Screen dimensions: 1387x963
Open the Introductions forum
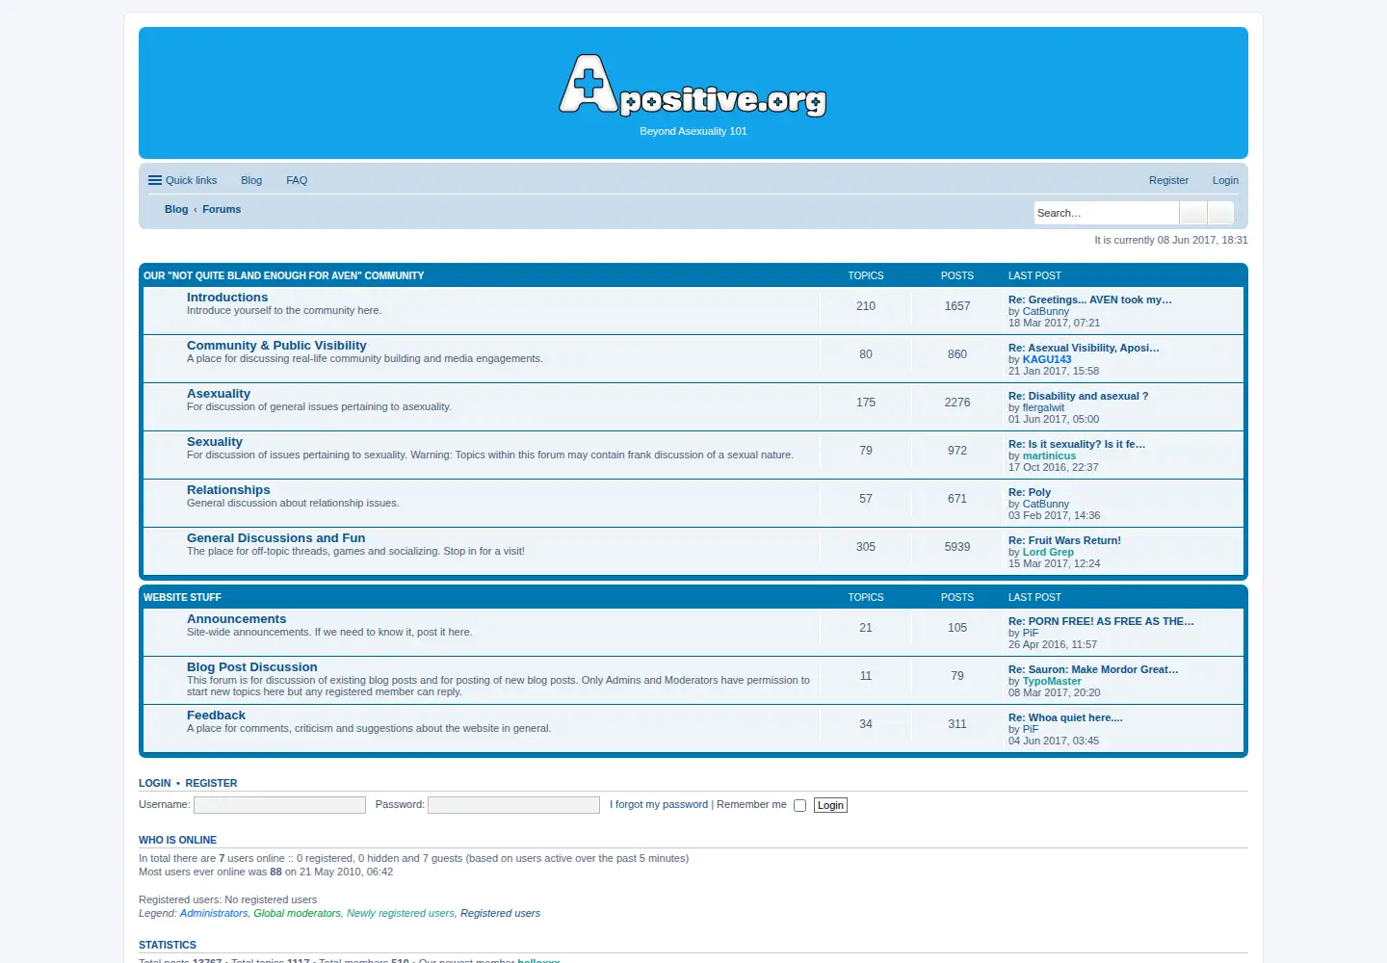click(227, 298)
